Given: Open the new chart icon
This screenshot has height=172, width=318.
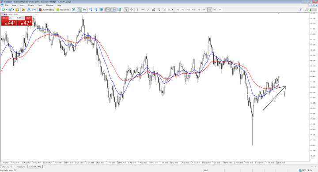Looking at the screenshot, I should (x=4, y=10).
